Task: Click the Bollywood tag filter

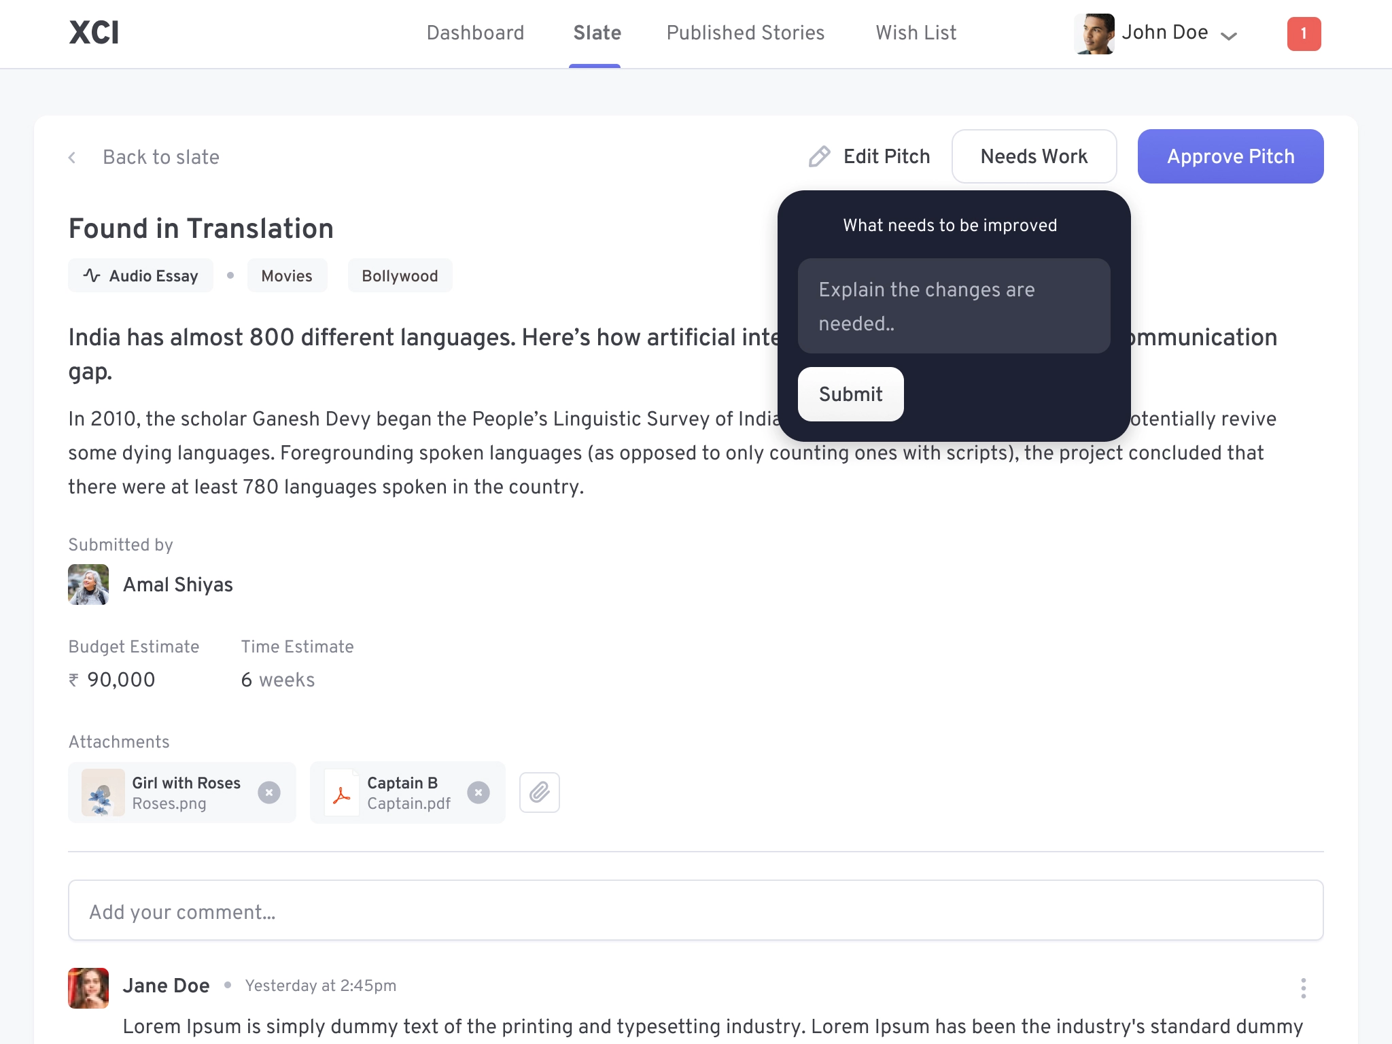Action: (x=400, y=277)
